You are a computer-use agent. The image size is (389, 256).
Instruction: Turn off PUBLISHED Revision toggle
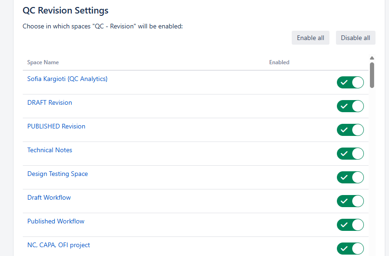click(x=350, y=130)
